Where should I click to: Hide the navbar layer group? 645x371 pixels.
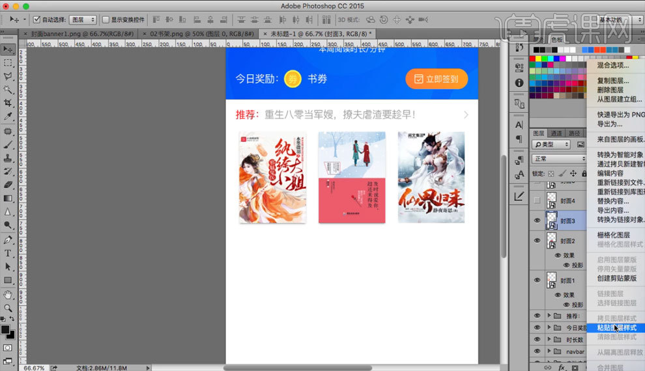coord(537,351)
